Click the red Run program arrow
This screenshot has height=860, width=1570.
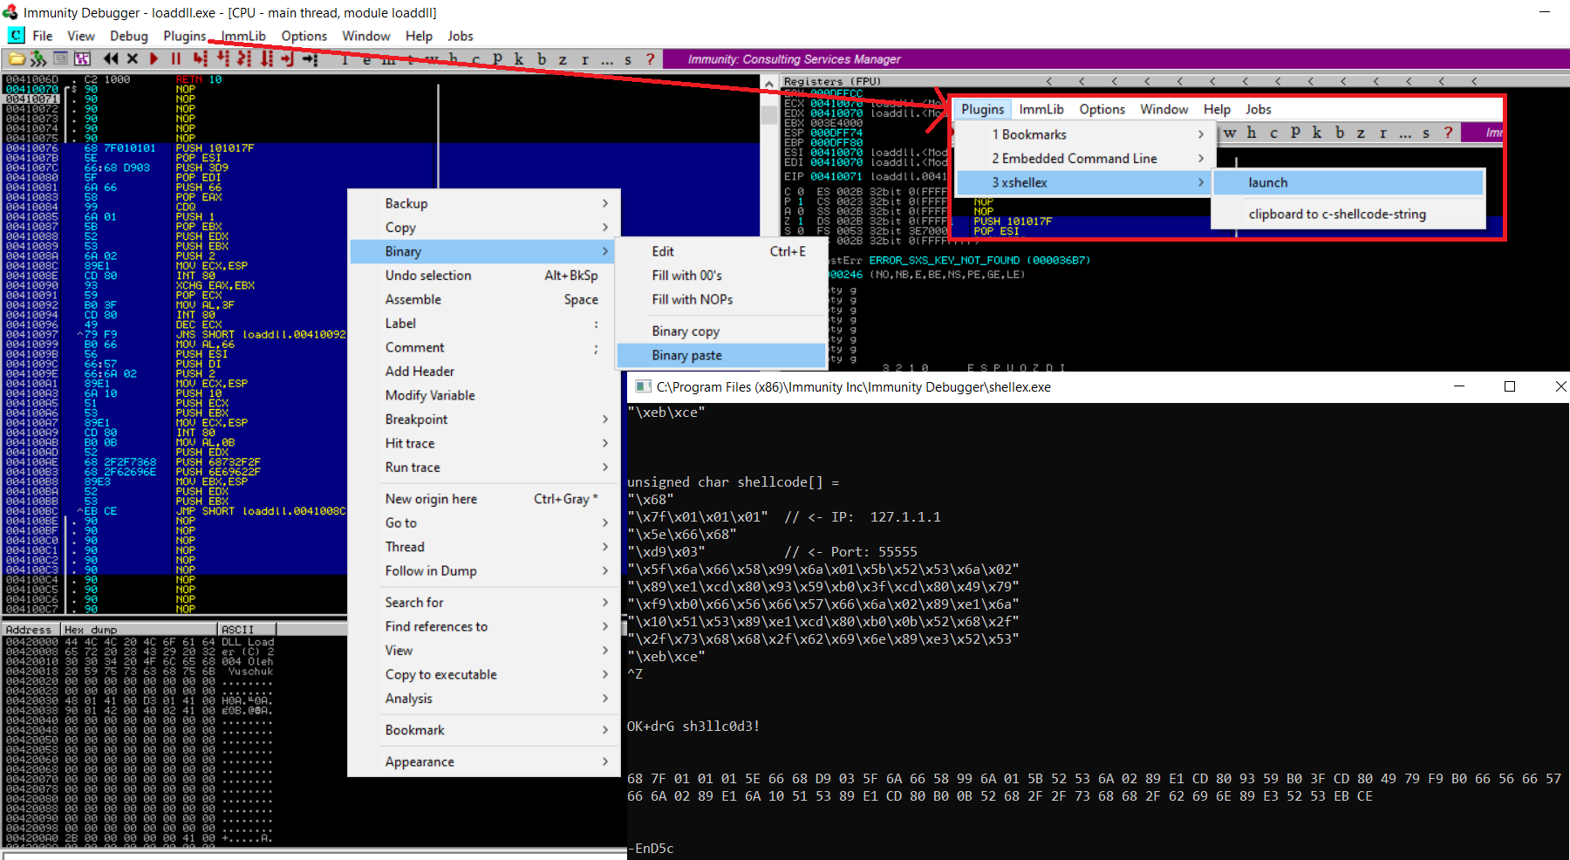pos(154,59)
